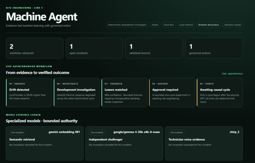
Task: Open the Independent challenger model card
Action: (124, 143)
